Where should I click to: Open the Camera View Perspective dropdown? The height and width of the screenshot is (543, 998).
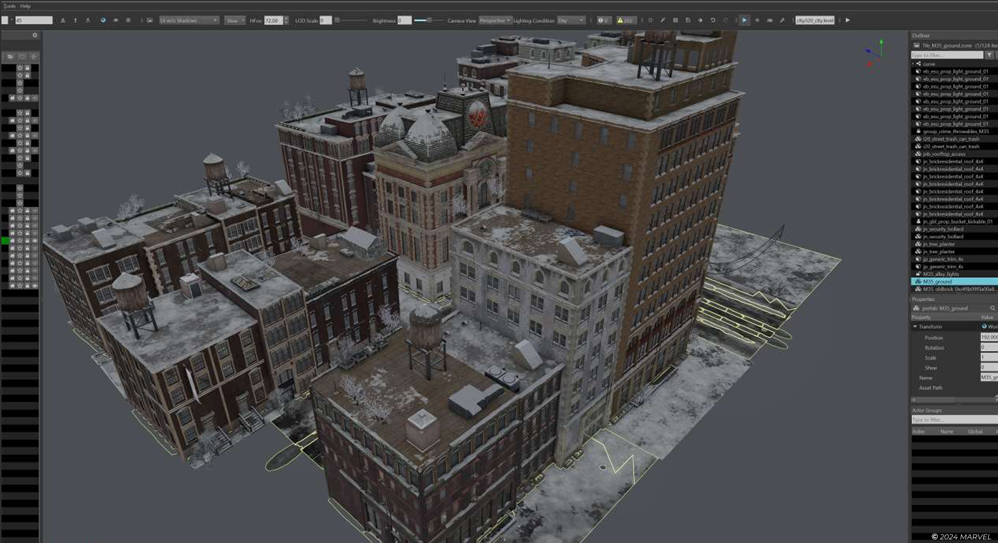495,21
